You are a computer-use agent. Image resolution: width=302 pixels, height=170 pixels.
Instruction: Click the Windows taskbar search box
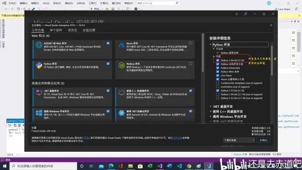coord(43,166)
